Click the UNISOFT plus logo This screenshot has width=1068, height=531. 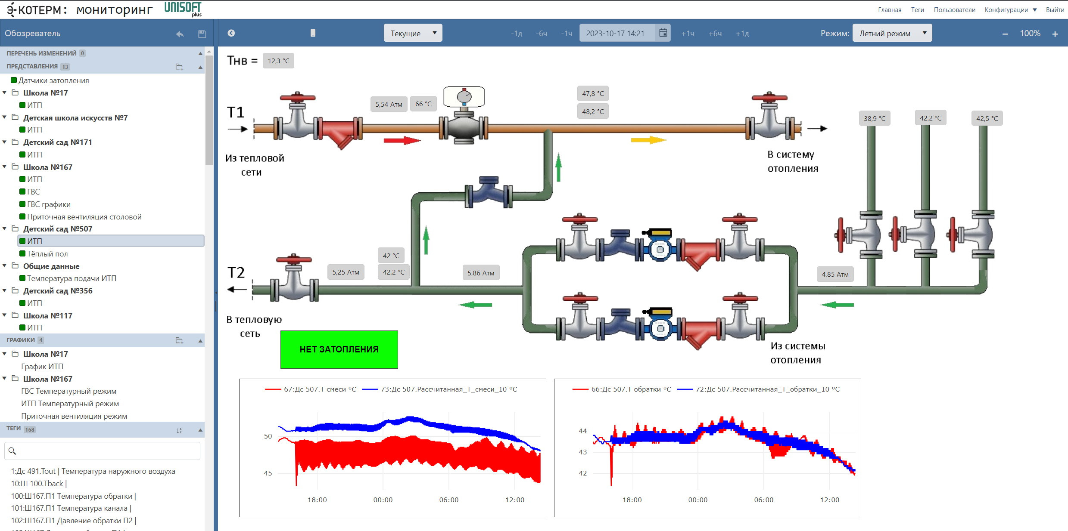183,9
